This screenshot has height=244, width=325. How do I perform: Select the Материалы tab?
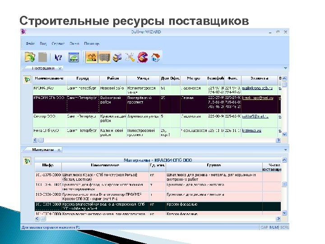[43, 150]
